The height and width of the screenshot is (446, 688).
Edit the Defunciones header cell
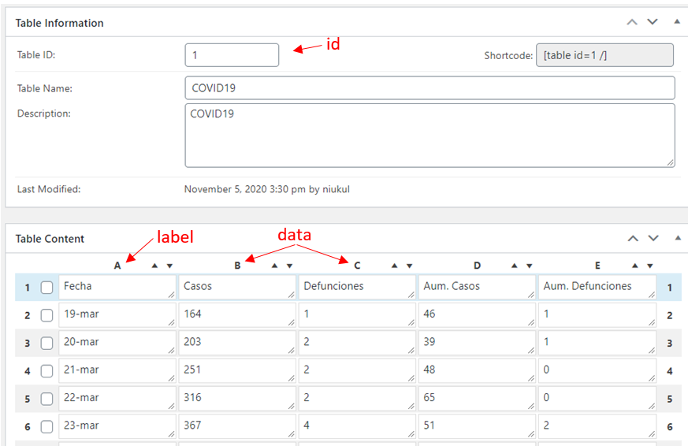357,287
